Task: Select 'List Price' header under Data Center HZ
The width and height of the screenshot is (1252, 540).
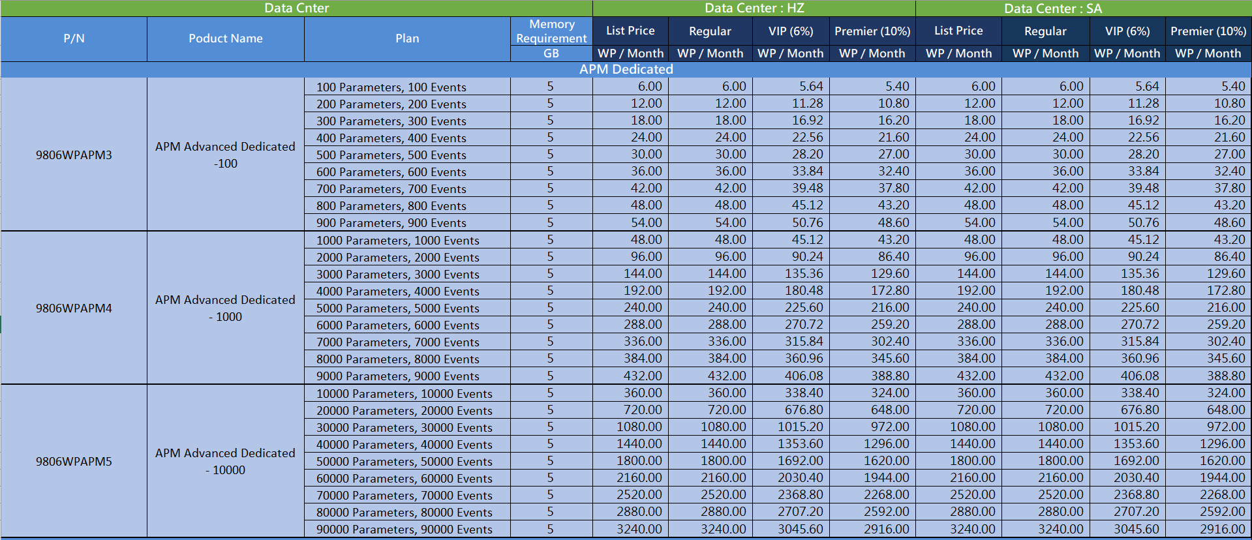Action: pos(630,31)
